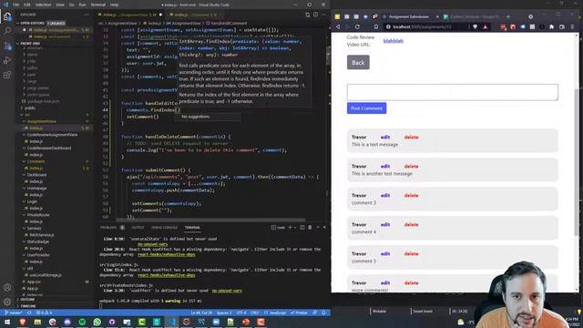Open the Help menu
Image resolution: width=583 pixels, height=328 pixels.
point(114,5)
